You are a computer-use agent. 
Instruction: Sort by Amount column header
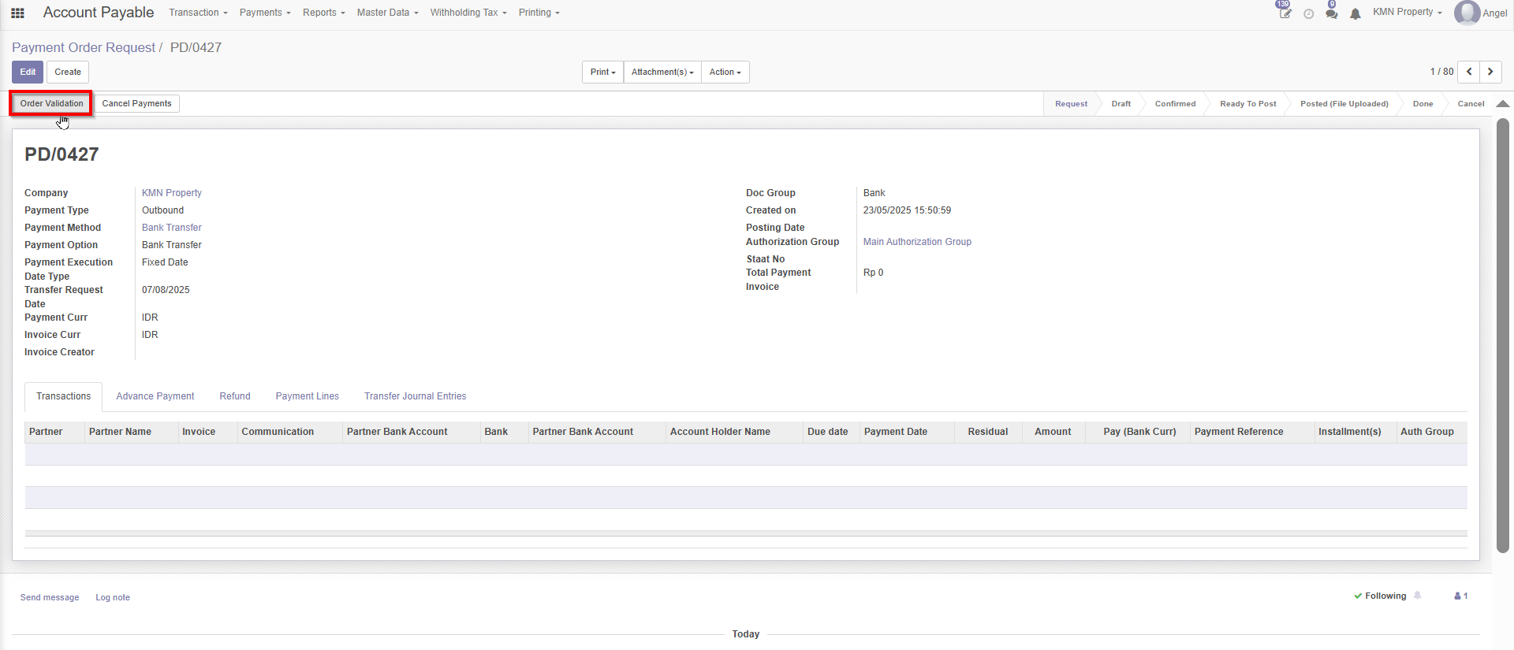1053,432
